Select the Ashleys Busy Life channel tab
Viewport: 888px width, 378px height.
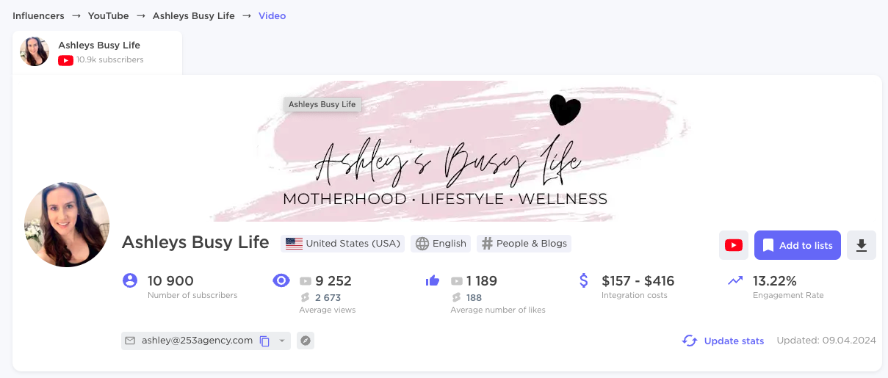97,52
